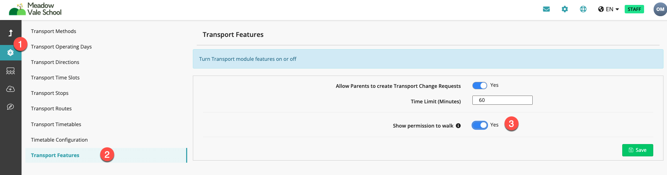667x175 pixels.
Task: Open the sidebar people group icon
Action: click(x=11, y=71)
